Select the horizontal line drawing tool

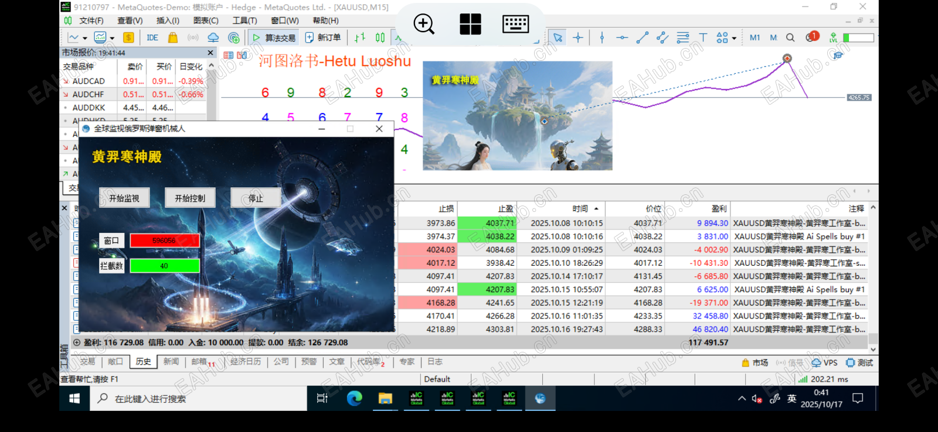pyautogui.click(x=622, y=37)
